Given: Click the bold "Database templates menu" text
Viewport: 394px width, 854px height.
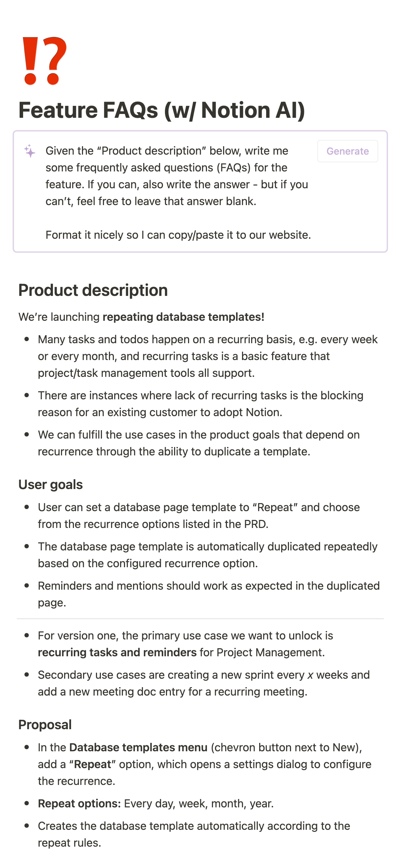Looking at the screenshot, I should (138, 747).
